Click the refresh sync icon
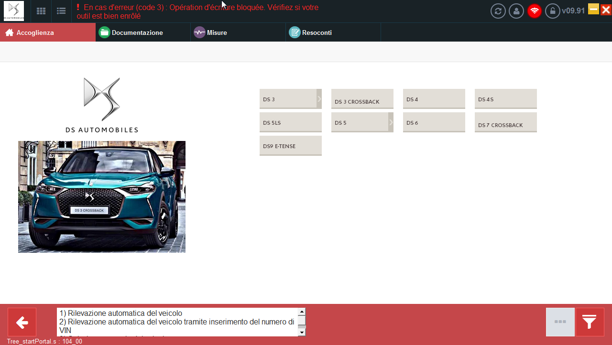This screenshot has height=345, width=612. click(x=498, y=11)
